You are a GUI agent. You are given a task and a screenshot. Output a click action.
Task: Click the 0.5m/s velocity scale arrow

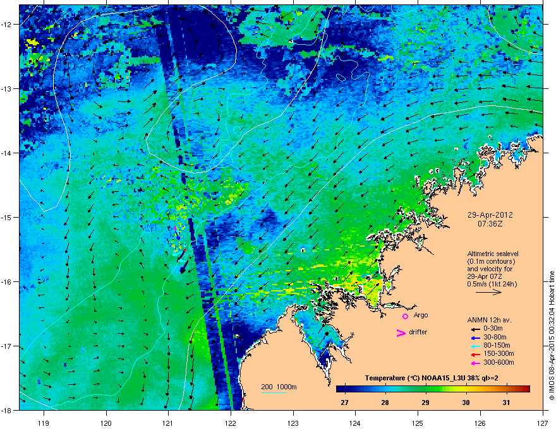488,292
